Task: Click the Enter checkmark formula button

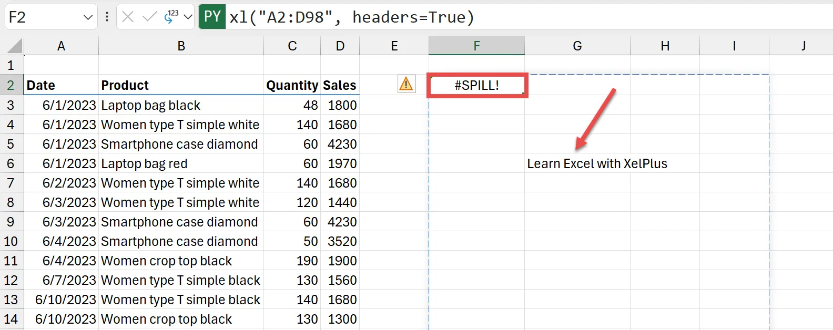Action: [150, 17]
